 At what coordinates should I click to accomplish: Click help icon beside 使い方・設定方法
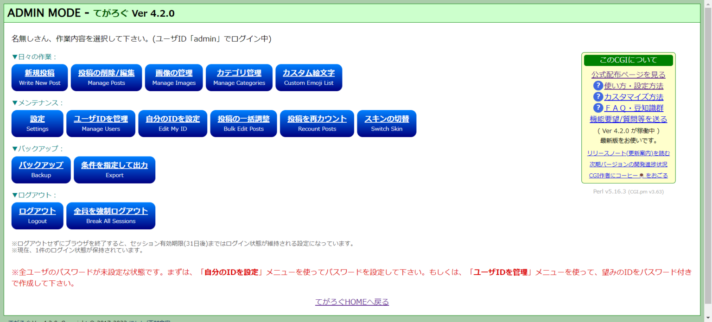(599, 86)
